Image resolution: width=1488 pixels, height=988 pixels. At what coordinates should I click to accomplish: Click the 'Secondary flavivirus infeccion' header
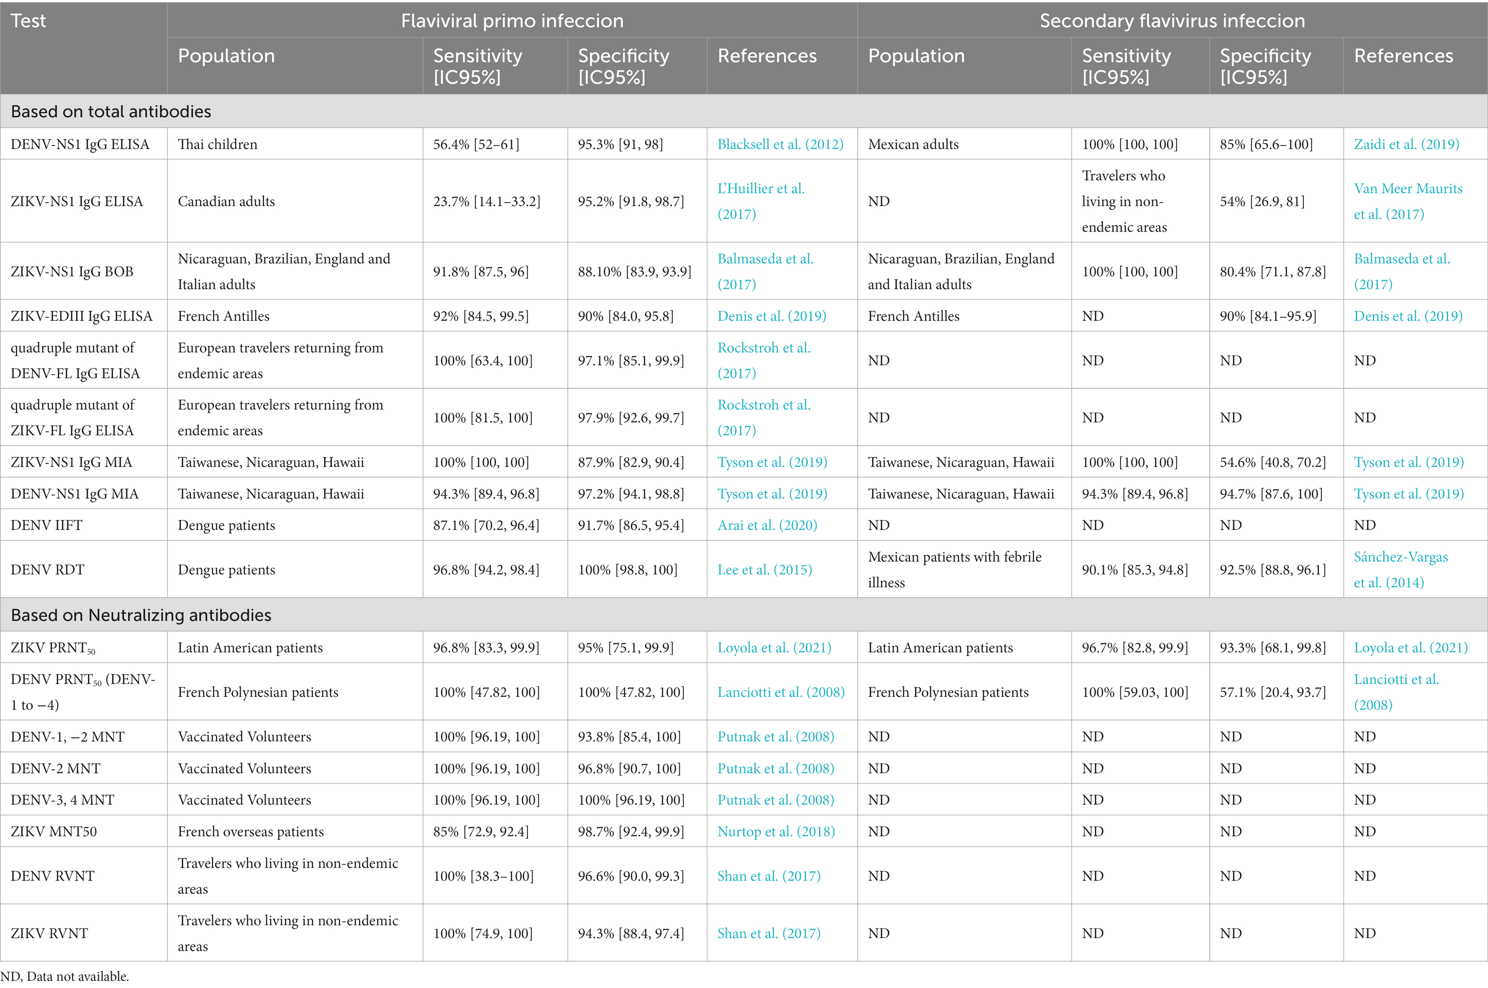(x=1172, y=21)
